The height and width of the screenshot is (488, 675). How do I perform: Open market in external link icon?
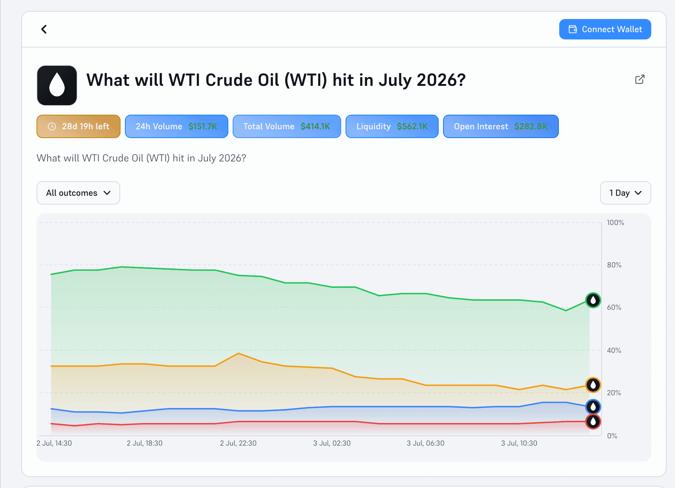point(640,79)
